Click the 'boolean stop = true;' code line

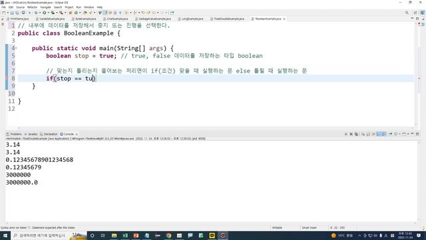tap(81, 56)
